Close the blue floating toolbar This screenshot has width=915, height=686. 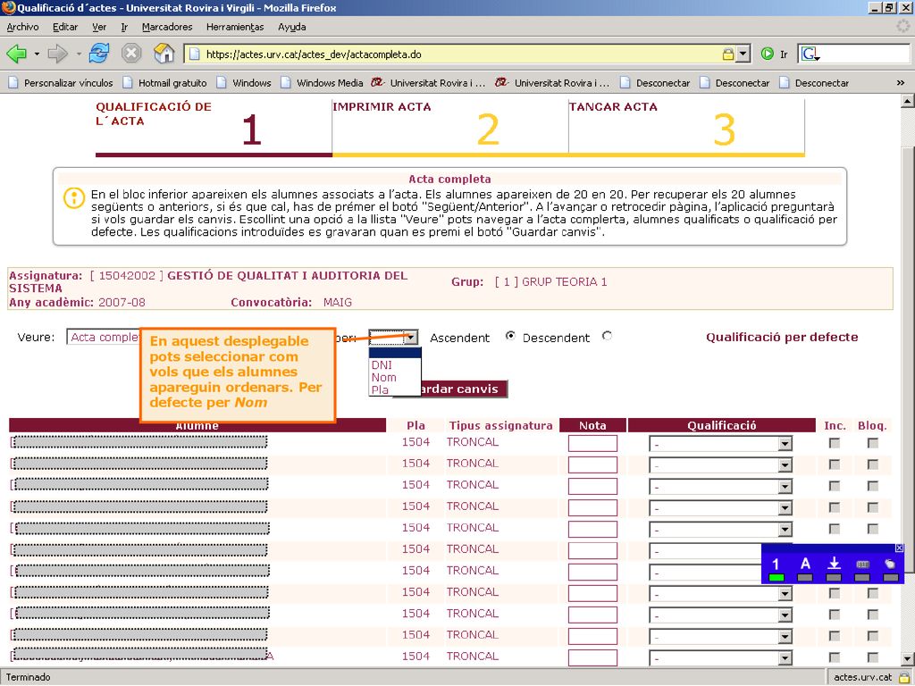[899, 548]
